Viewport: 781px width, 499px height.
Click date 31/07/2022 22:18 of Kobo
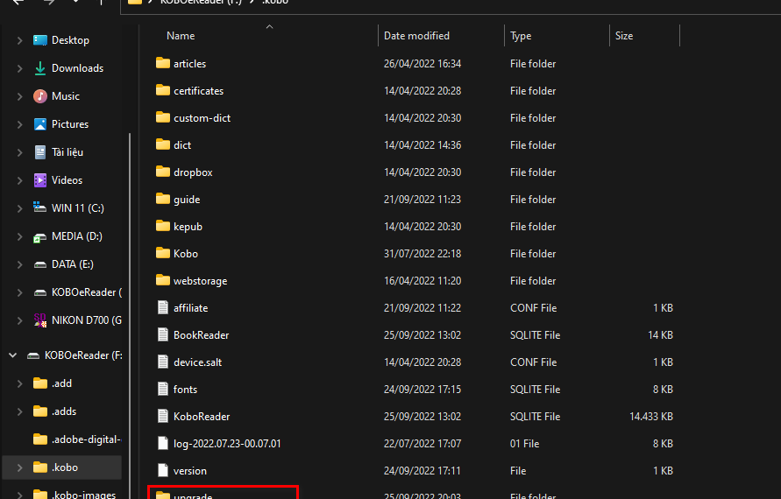click(422, 253)
